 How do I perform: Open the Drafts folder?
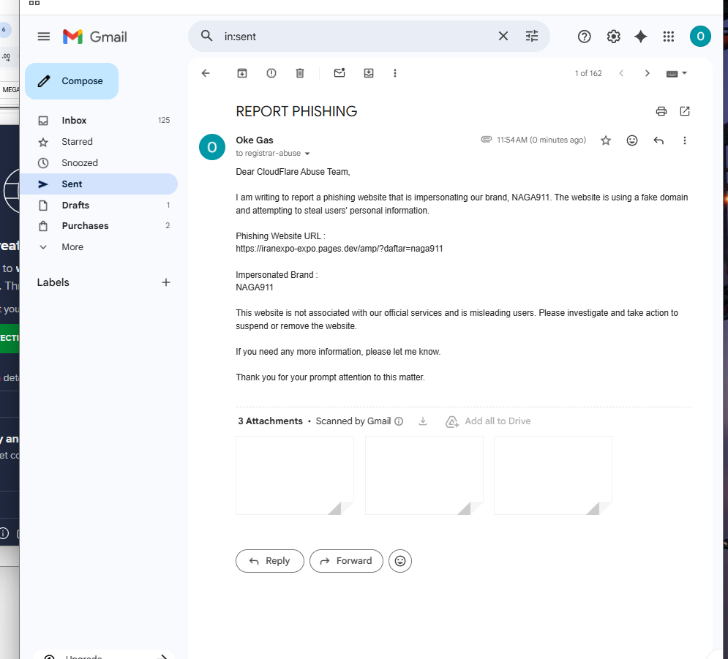point(99,205)
